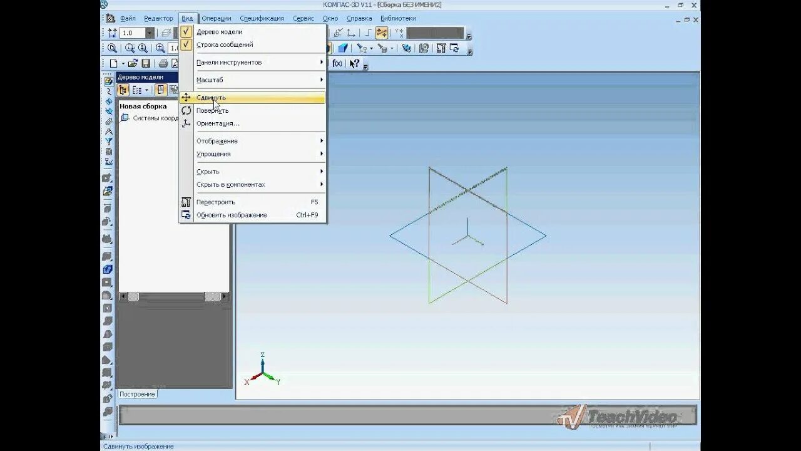
Task: Click the tree scrollbar left arrow
Action: tap(124, 296)
